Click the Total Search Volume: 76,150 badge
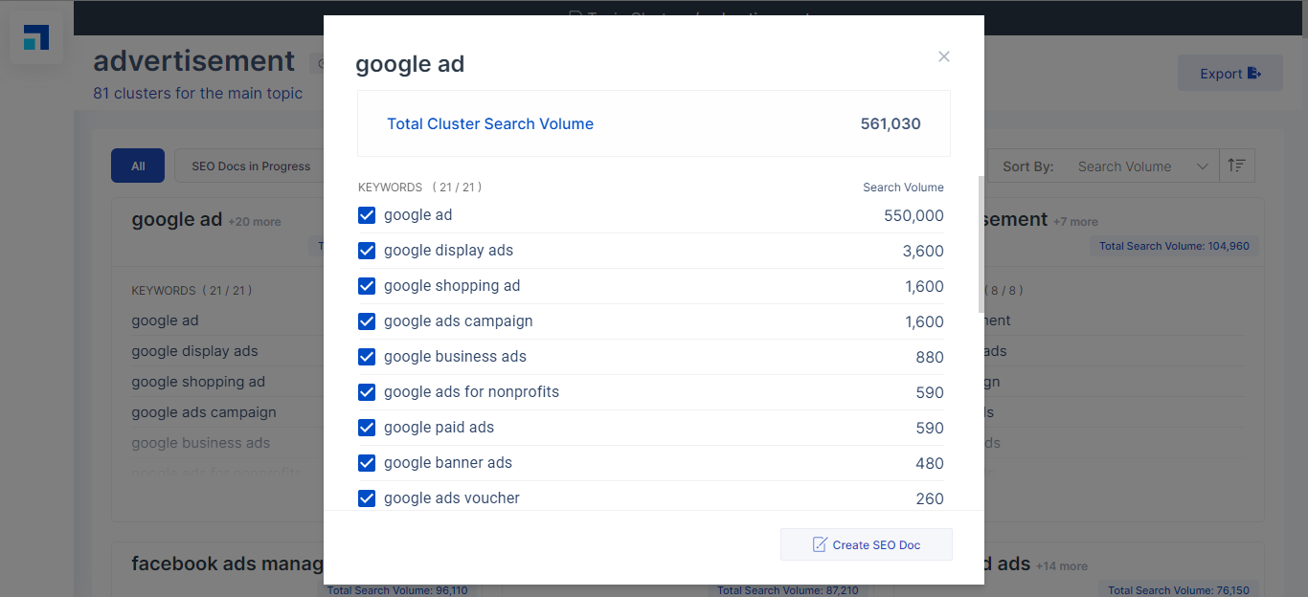Image resolution: width=1308 pixels, height=597 pixels. [x=1179, y=590]
